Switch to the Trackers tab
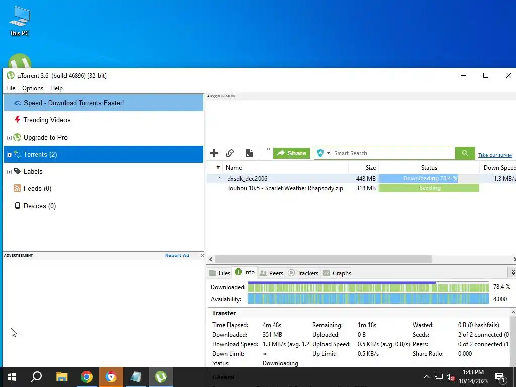The width and height of the screenshot is (516, 387). [303, 273]
